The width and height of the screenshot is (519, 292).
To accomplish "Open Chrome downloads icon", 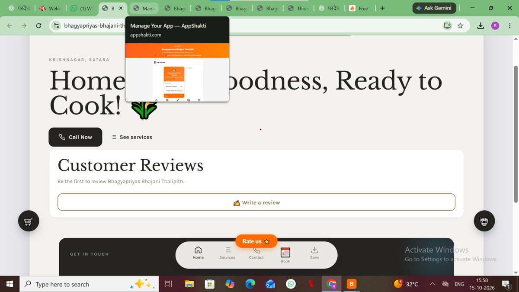I will [x=481, y=26].
